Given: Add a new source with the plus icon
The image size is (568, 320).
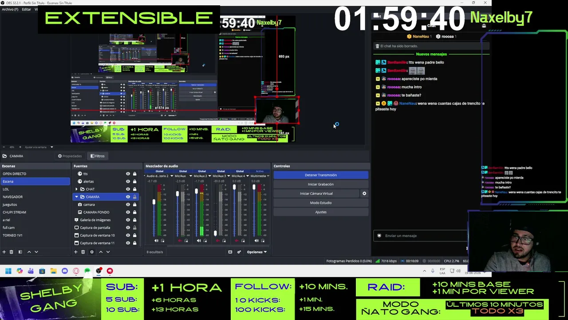Looking at the screenshot, I should pyautogui.click(x=75, y=252).
